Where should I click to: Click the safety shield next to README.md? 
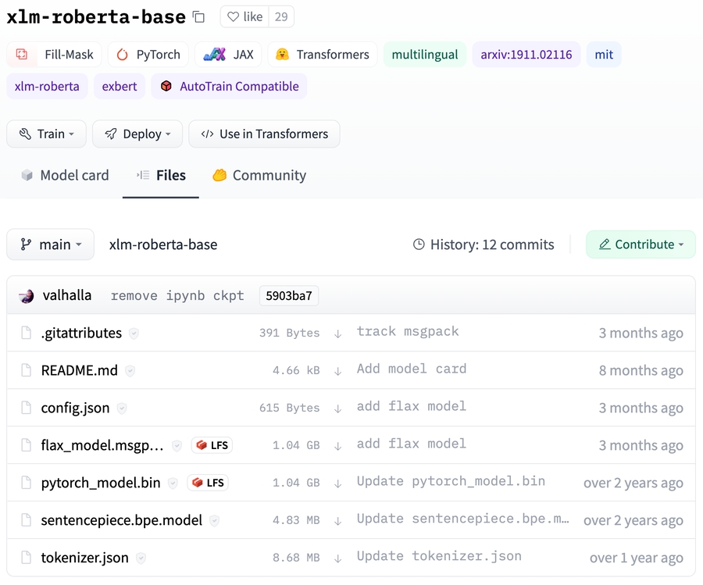(x=130, y=371)
